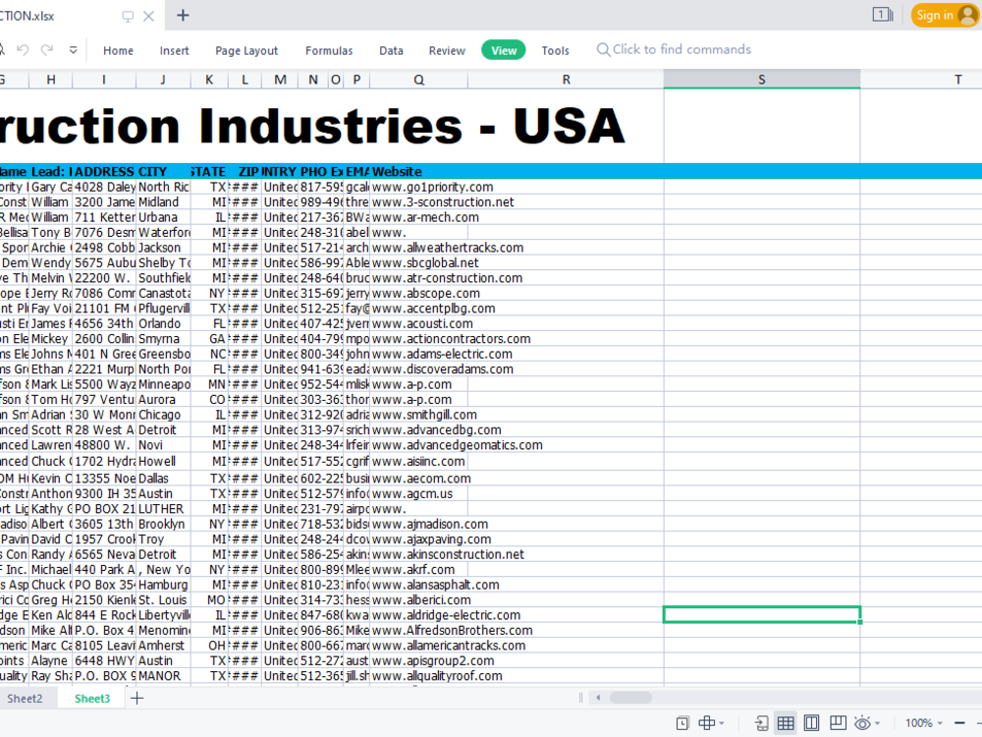Click cell www.aldridge-electric.com
Screen dimensions: 982x737
click(x=419, y=615)
